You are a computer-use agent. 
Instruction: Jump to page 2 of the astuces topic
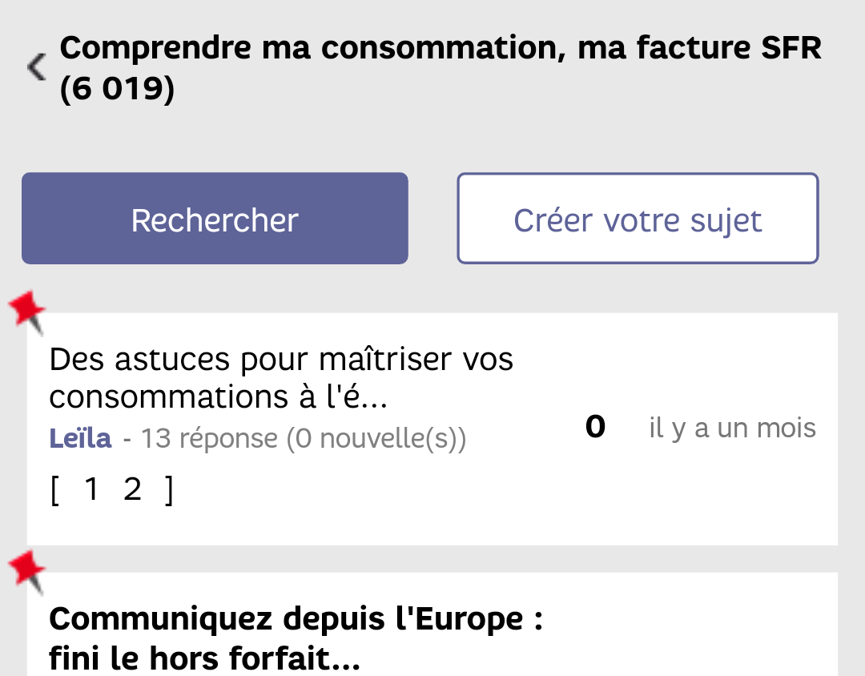coord(133,489)
